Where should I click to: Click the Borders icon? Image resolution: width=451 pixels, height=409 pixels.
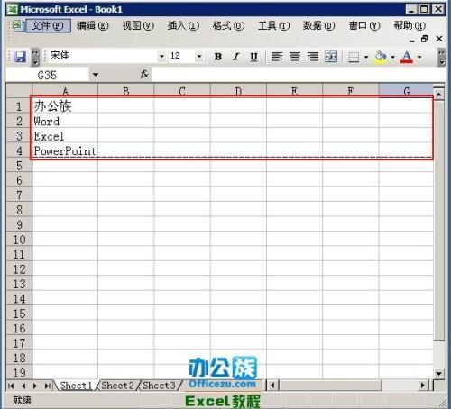[354, 57]
